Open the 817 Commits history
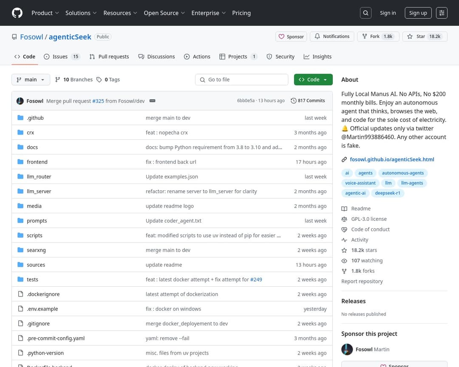This screenshot has width=459, height=367. pyautogui.click(x=308, y=101)
